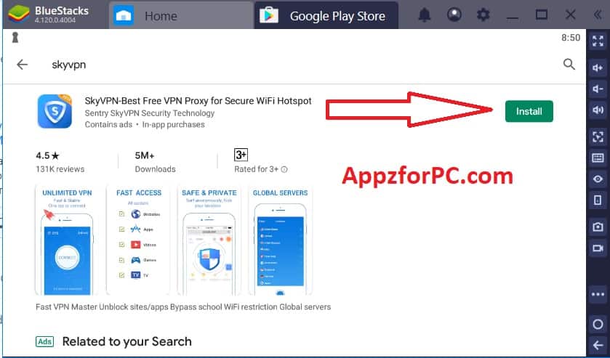This screenshot has height=358, width=610.
Task: Click the Ads badge label
Action: click(x=45, y=342)
